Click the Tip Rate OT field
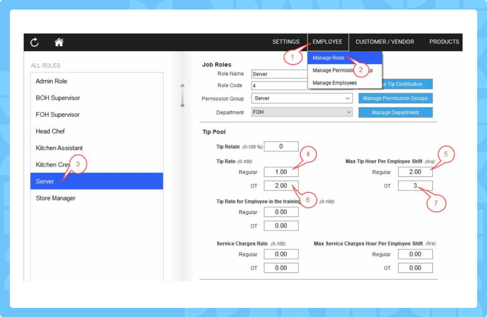The width and height of the screenshot is (487, 317). 281,186
